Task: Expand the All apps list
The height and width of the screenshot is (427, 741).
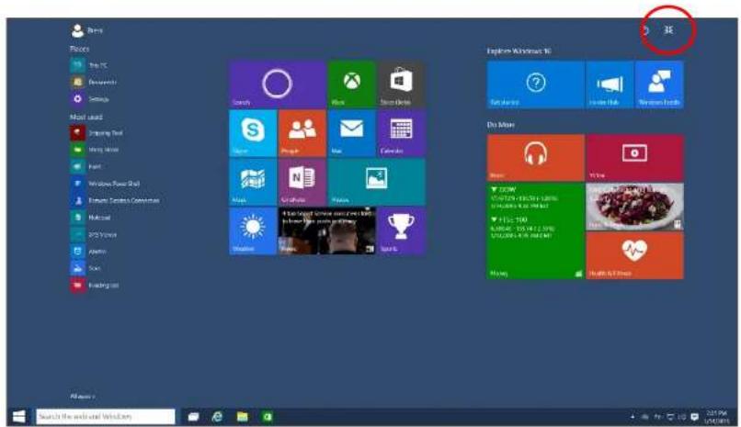Action: [82, 397]
